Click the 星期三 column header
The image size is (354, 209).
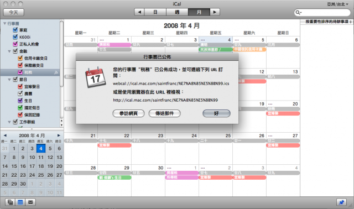[x=148, y=33]
